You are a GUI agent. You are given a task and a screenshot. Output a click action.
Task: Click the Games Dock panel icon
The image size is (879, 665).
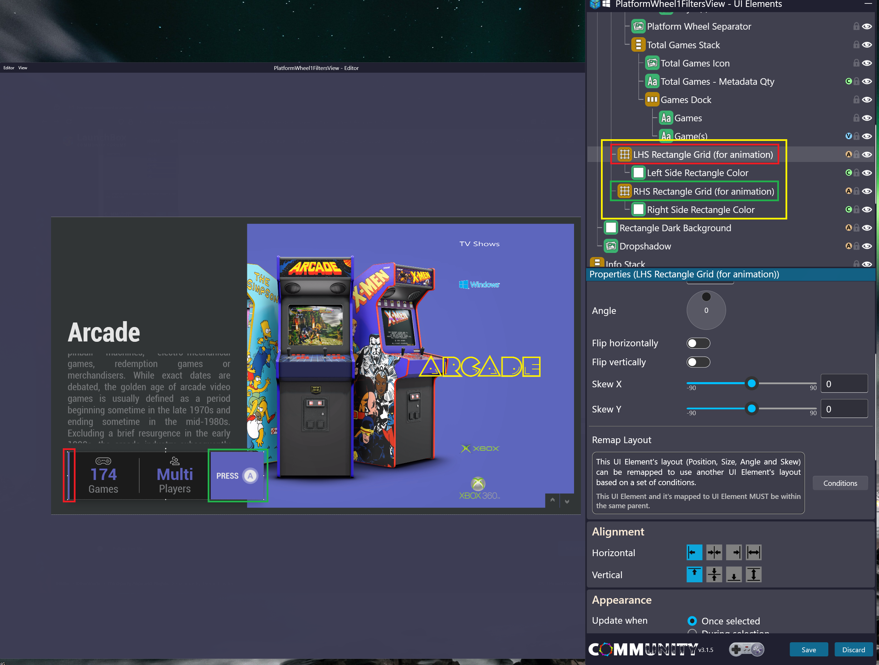point(652,100)
